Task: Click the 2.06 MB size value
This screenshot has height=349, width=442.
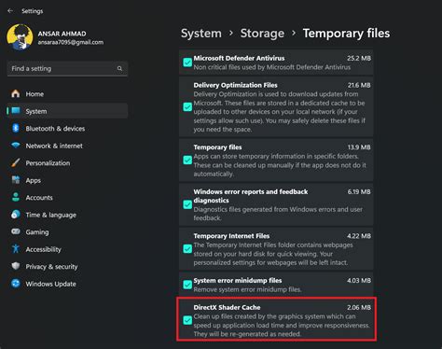Action: (359, 307)
